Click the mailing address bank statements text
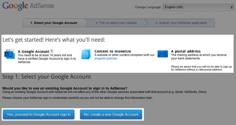Image resolution: width=236 pixels, height=125 pixels. (199, 56)
